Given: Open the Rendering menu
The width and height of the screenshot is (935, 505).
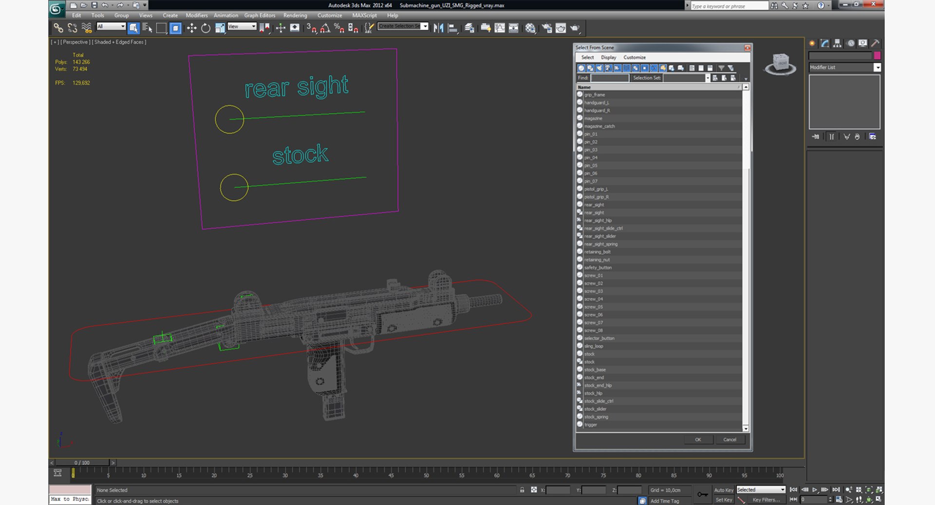Looking at the screenshot, I should pyautogui.click(x=295, y=16).
